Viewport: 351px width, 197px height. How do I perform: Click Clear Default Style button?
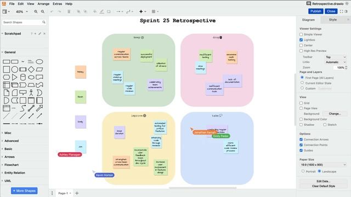pos(323,186)
